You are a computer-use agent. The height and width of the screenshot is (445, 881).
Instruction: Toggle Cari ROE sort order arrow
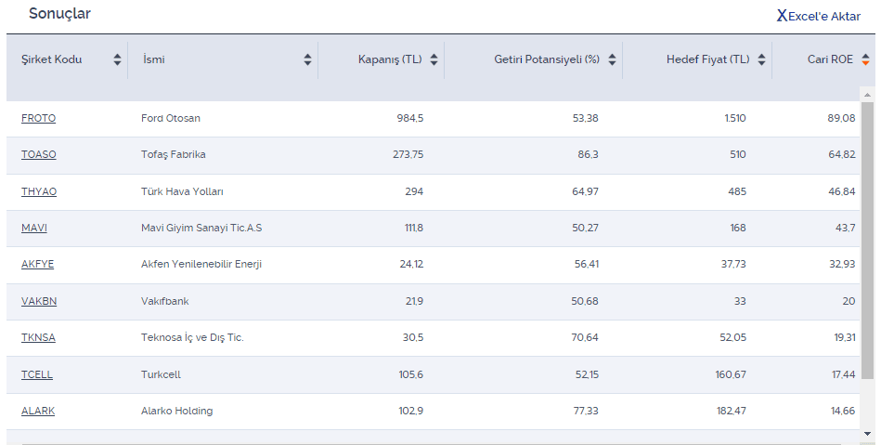865,59
